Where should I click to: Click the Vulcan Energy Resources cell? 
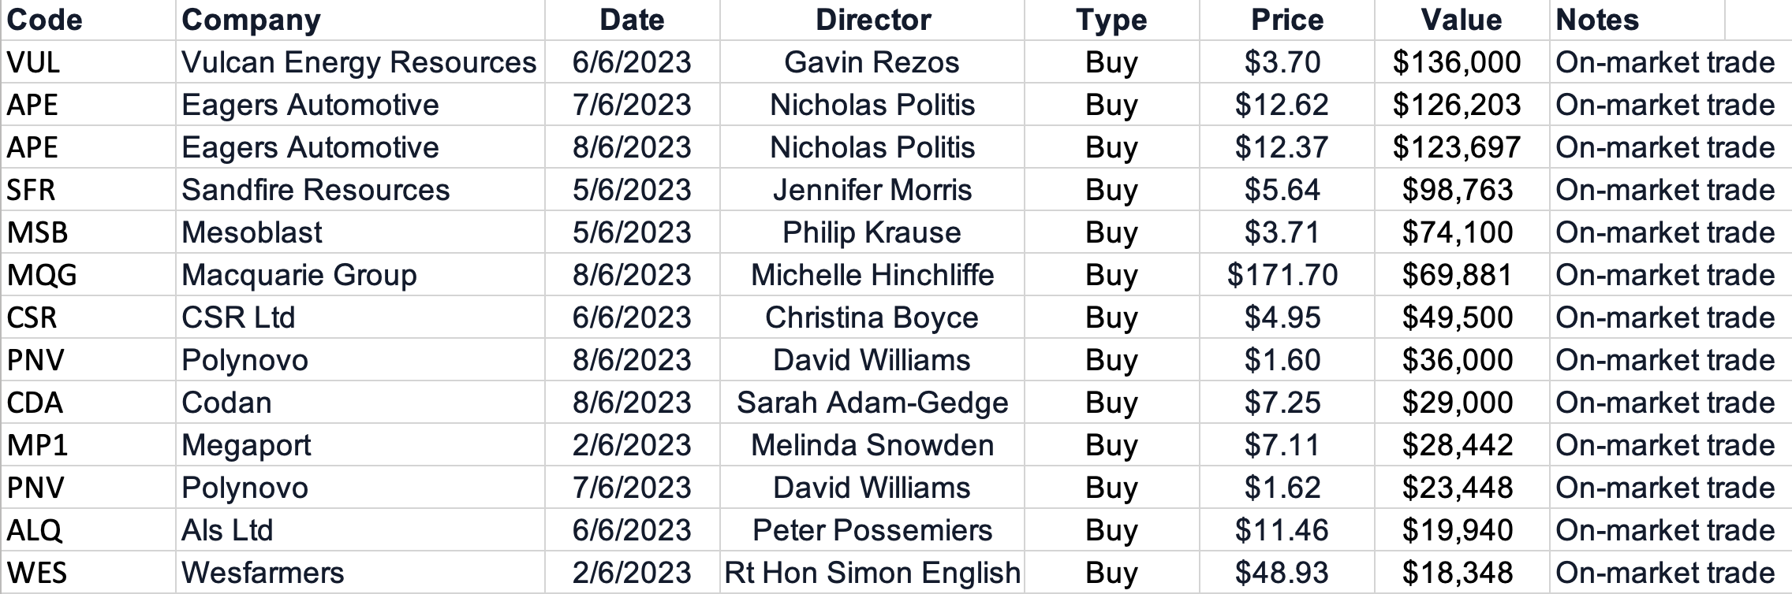click(359, 63)
